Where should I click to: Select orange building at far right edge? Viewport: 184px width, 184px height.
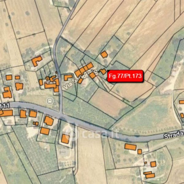[182, 102]
